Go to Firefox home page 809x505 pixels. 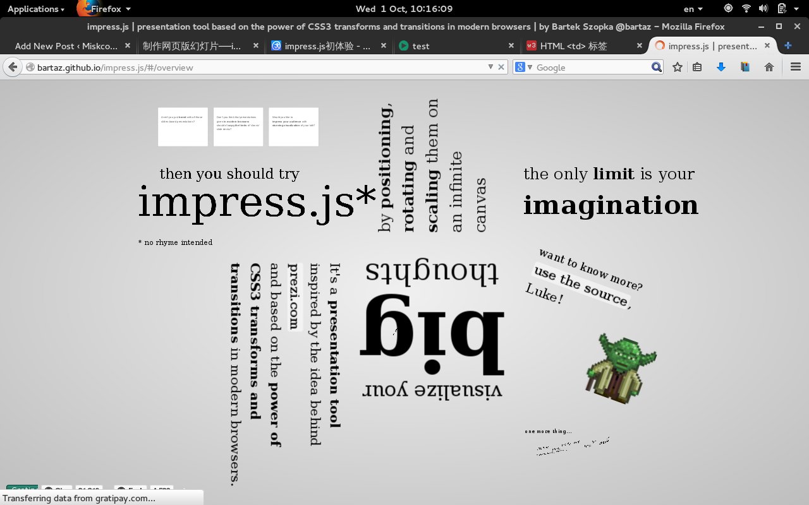pyautogui.click(x=769, y=67)
